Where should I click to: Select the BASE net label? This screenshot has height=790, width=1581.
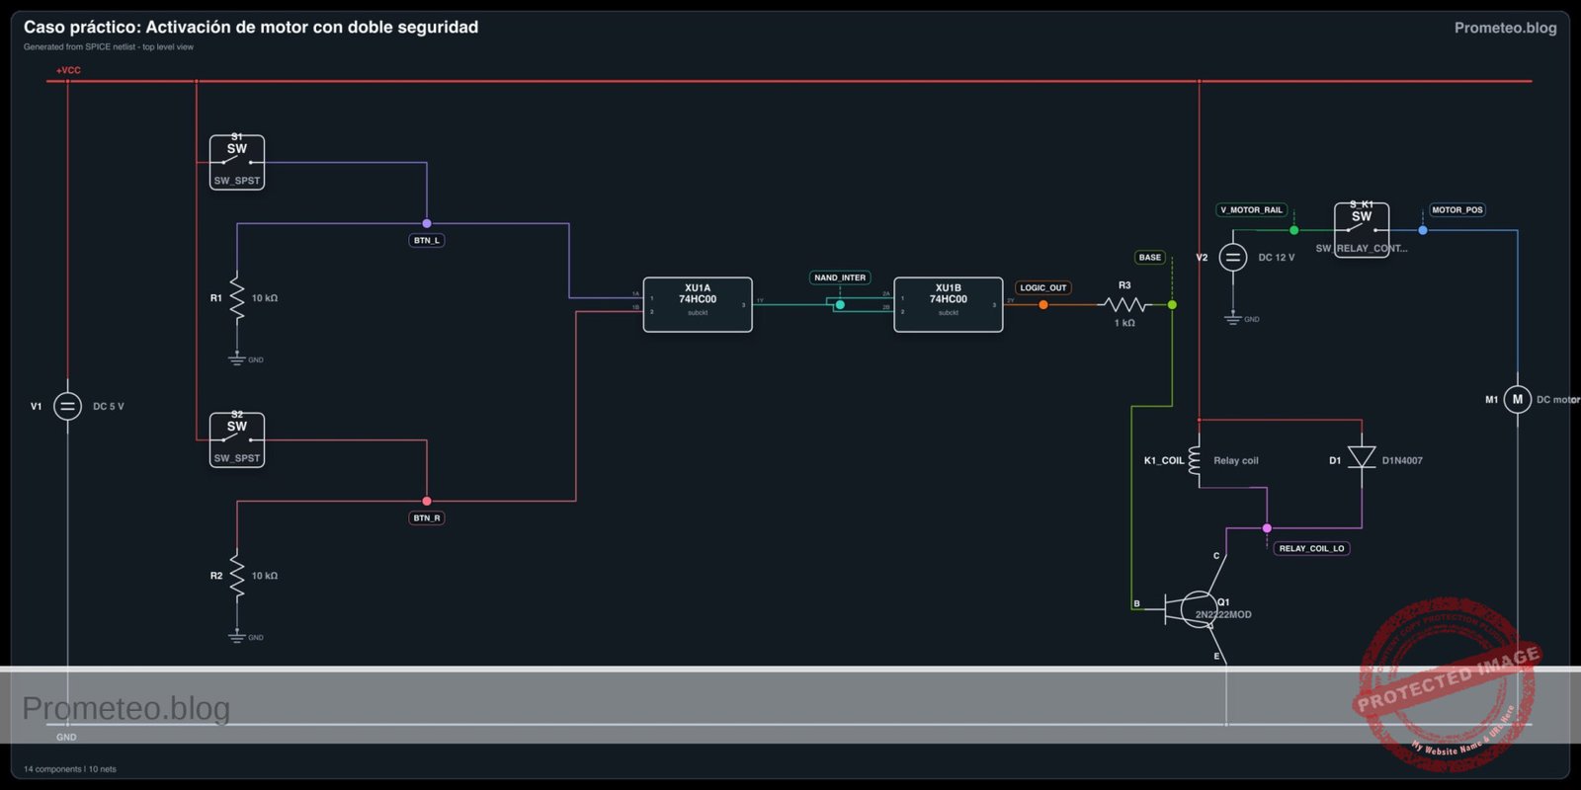(x=1150, y=257)
